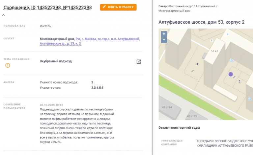Click the playground icon left of building 53 к2

(198, 64)
